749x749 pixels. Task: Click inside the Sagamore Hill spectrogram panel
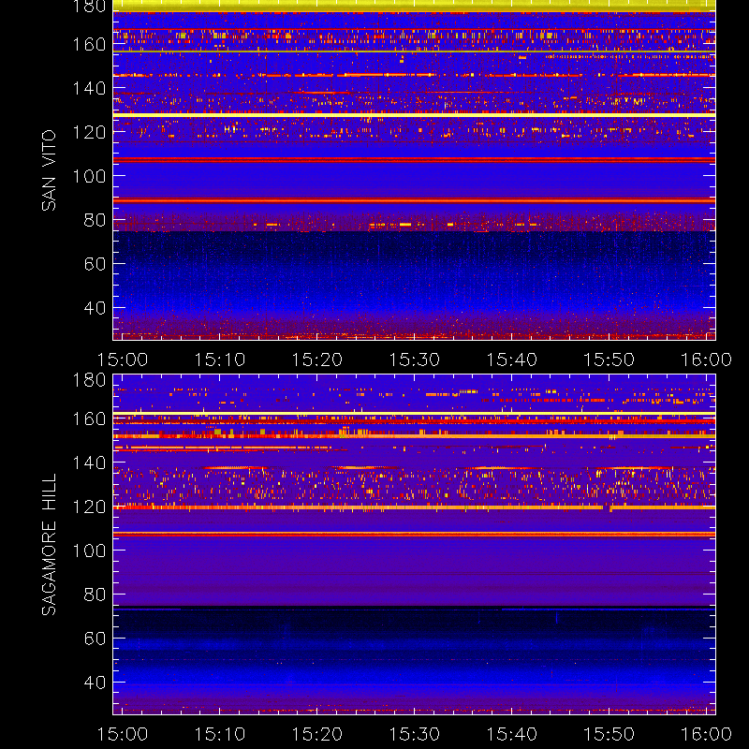click(x=414, y=545)
